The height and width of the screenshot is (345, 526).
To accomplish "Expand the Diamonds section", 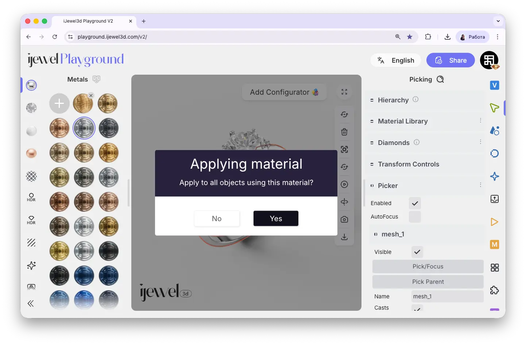I will (425, 143).
